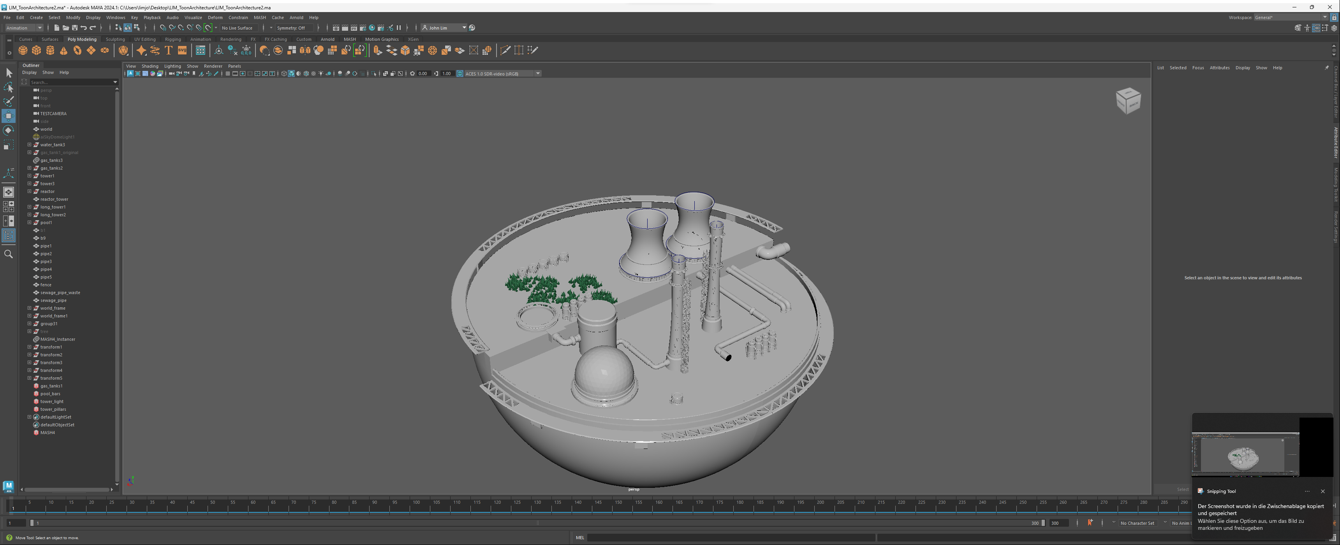Open the Deform menu

click(215, 17)
